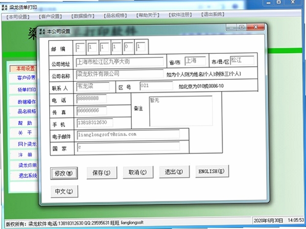This screenshot has height=229, width=306.
Task: Click the 修改(M) button
Action: 64,173
